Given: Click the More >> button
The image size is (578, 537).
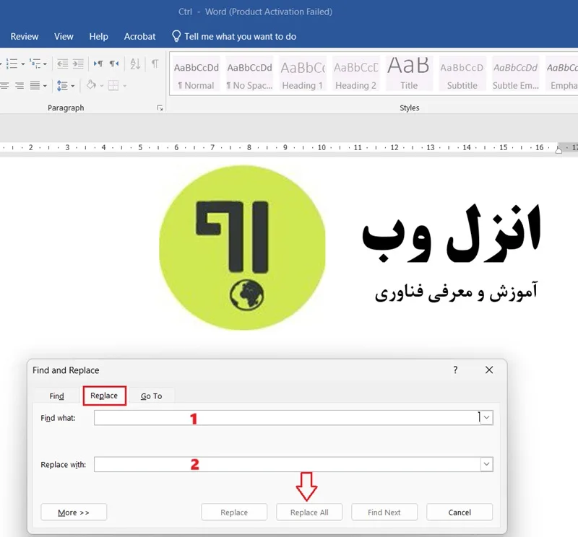Looking at the screenshot, I should [74, 512].
